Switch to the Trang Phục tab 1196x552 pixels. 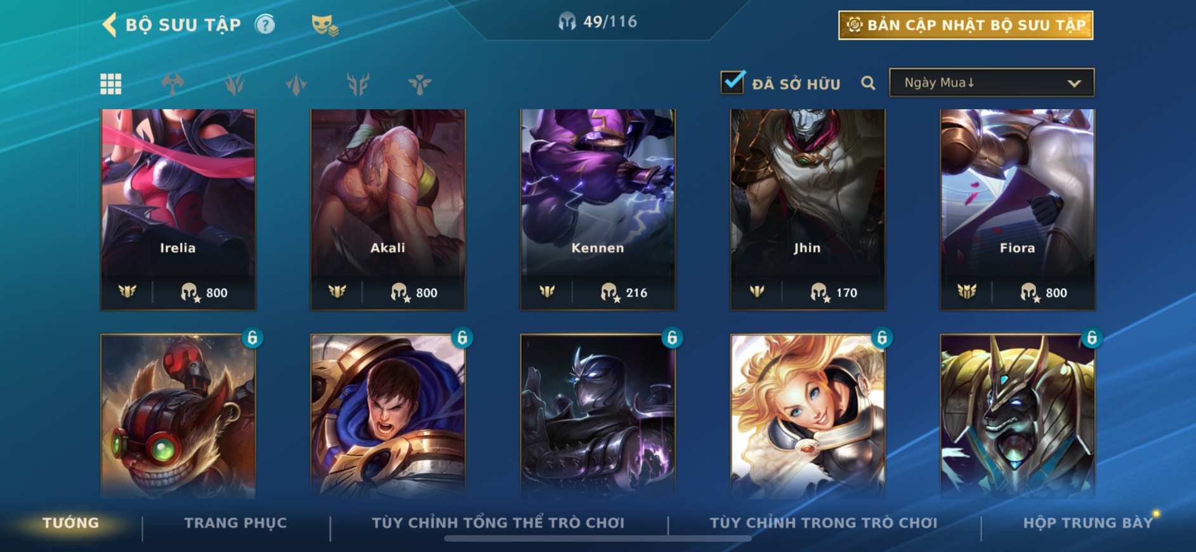click(x=235, y=523)
